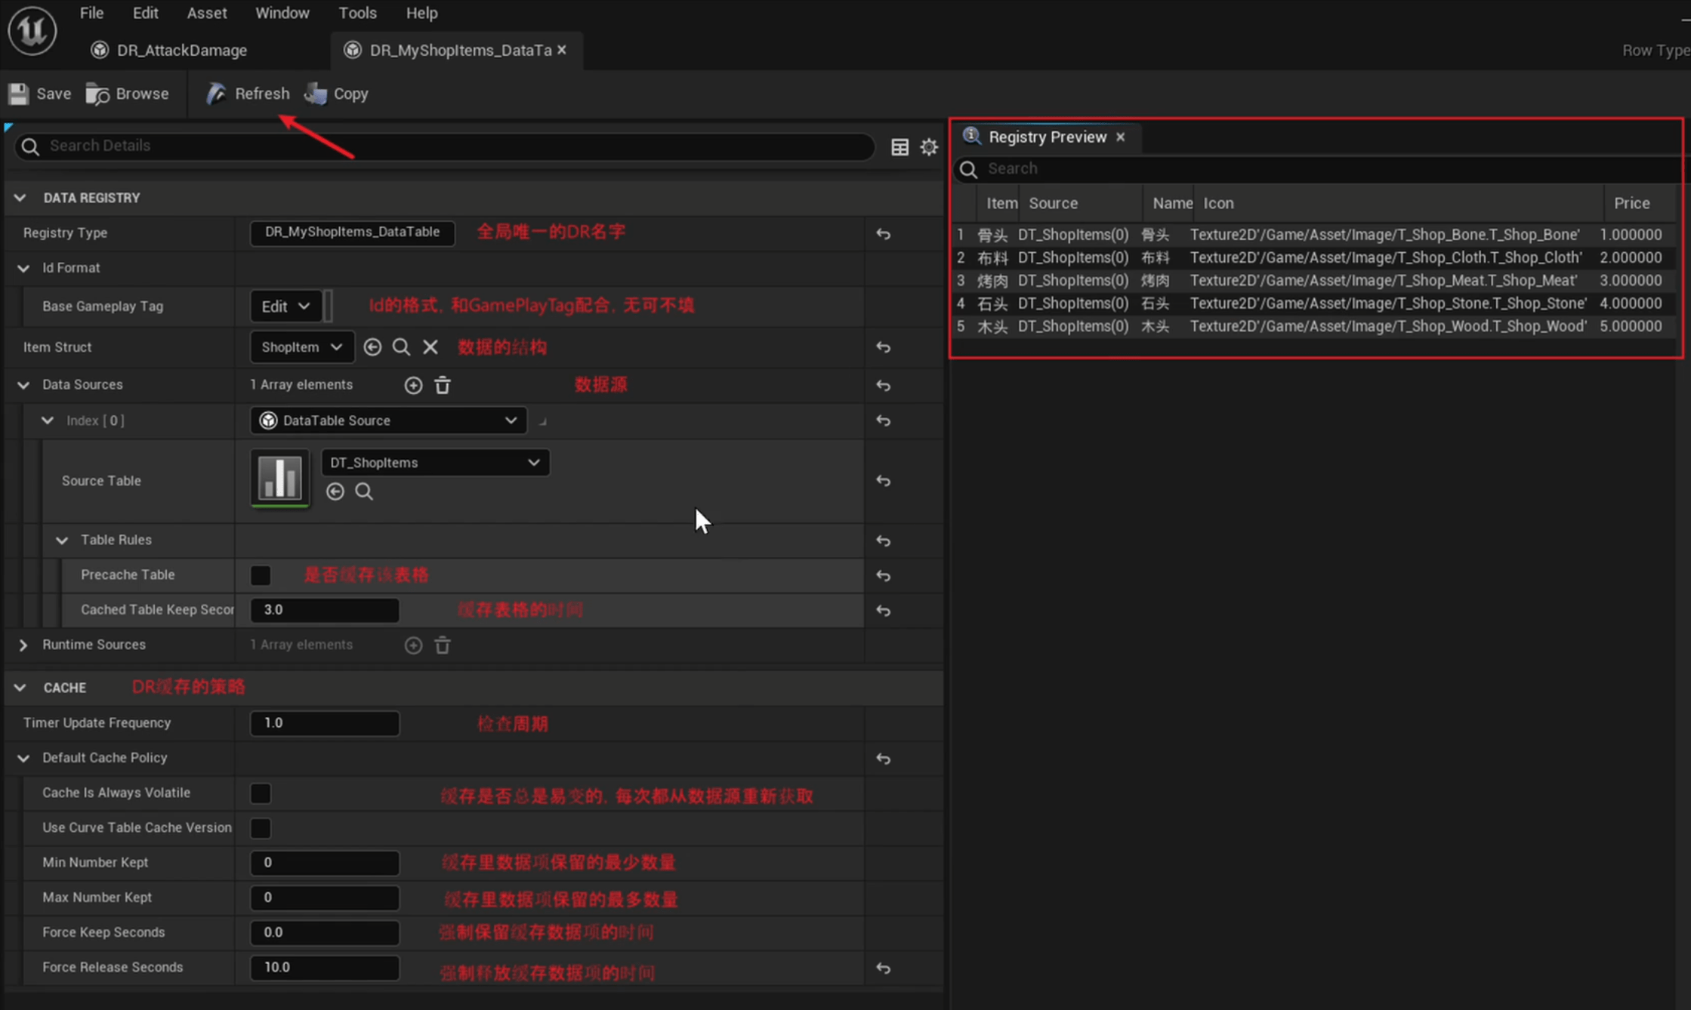
Task: Click the Refresh toolbar icon
Action: (217, 94)
